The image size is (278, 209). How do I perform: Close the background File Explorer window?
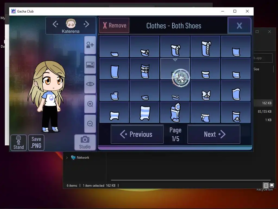tap(270, 32)
